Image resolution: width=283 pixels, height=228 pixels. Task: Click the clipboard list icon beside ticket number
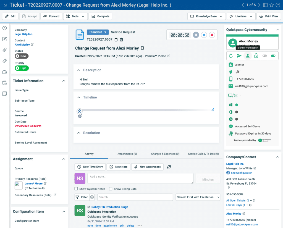122,40
